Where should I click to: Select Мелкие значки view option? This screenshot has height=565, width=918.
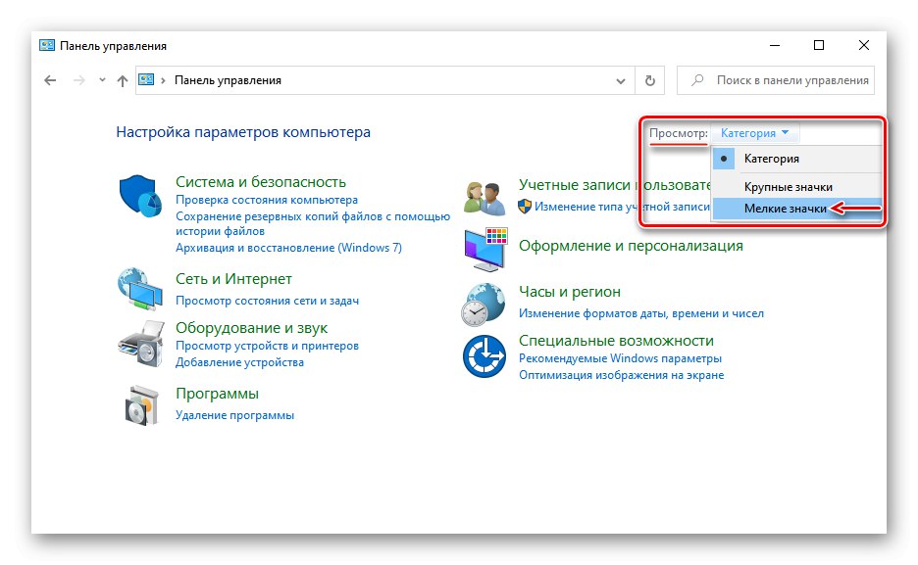pyautogui.click(x=796, y=209)
